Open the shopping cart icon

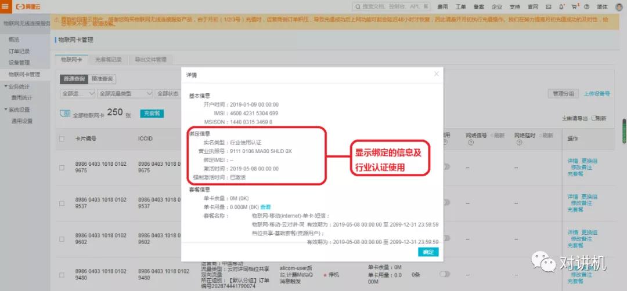575,7
